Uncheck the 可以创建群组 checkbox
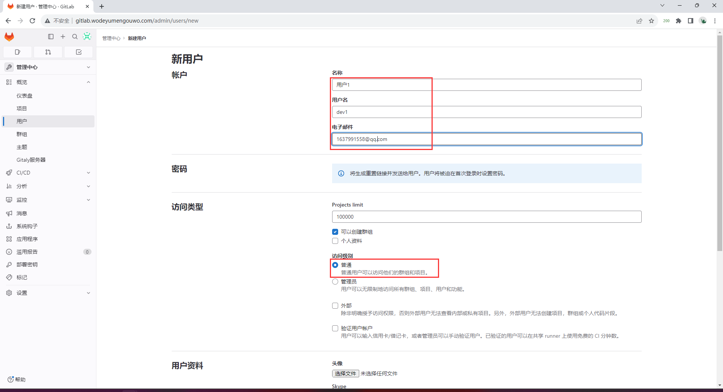Screen dimensions: 723x392 click(335, 232)
